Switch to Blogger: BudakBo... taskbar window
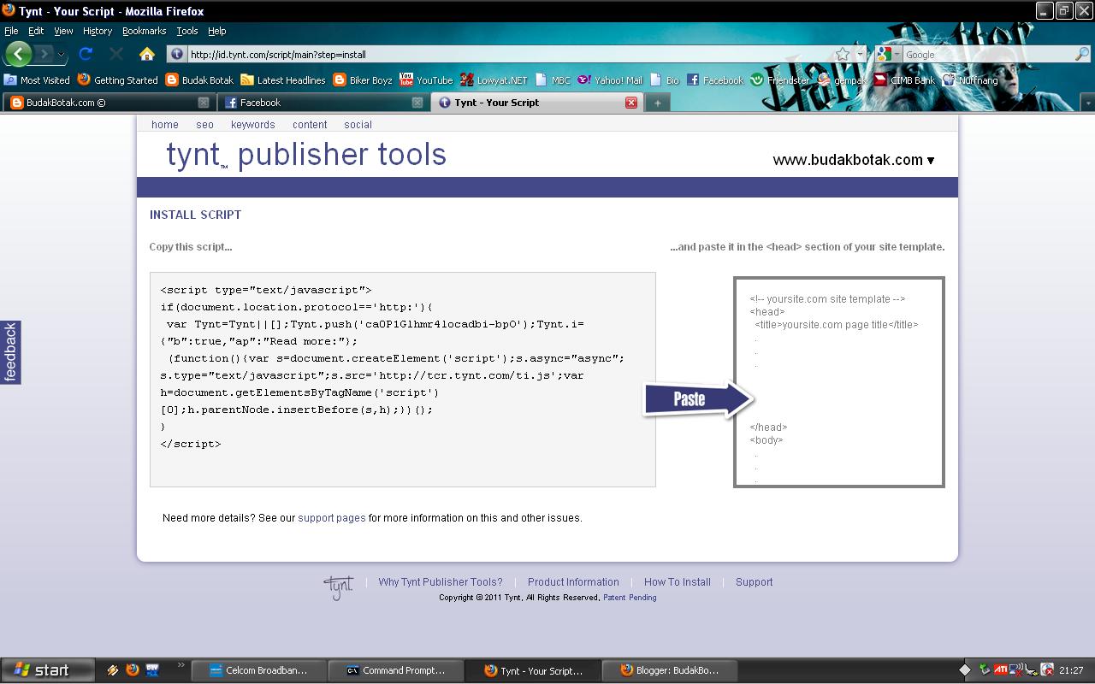Screen dimensions: 1095x684 669,670
